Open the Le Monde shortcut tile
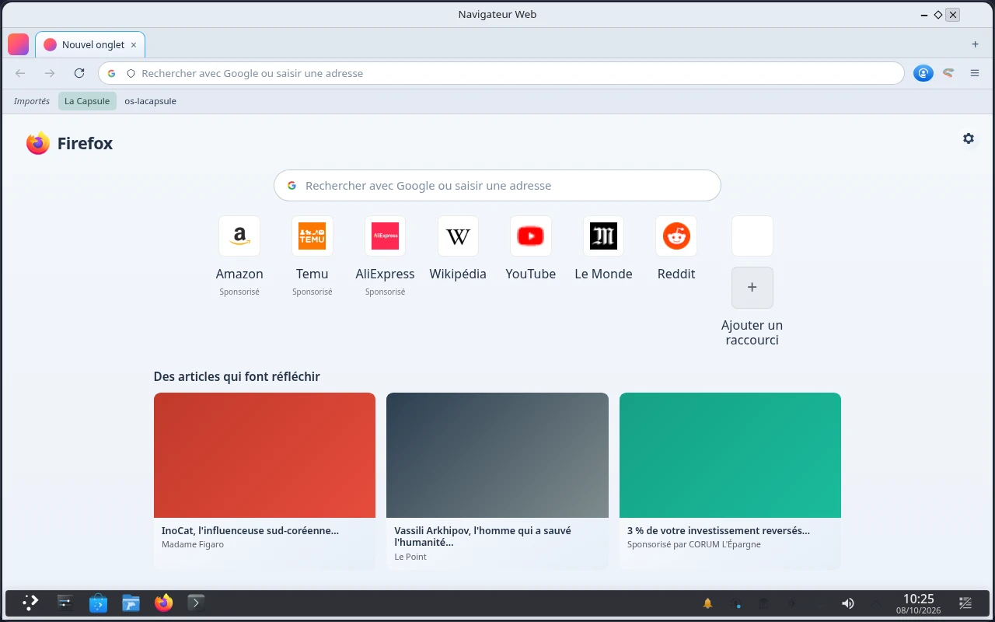The image size is (995, 622). click(603, 236)
